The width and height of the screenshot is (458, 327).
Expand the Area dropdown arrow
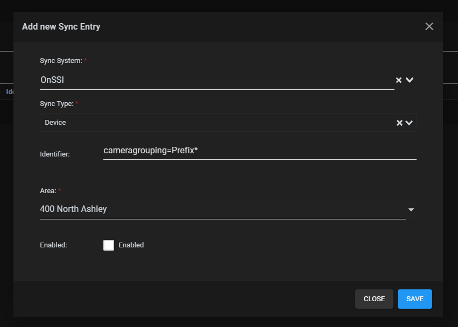click(x=411, y=209)
